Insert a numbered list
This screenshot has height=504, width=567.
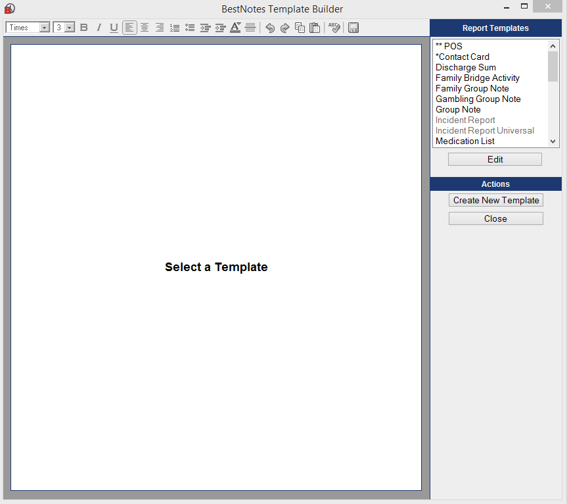(175, 28)
